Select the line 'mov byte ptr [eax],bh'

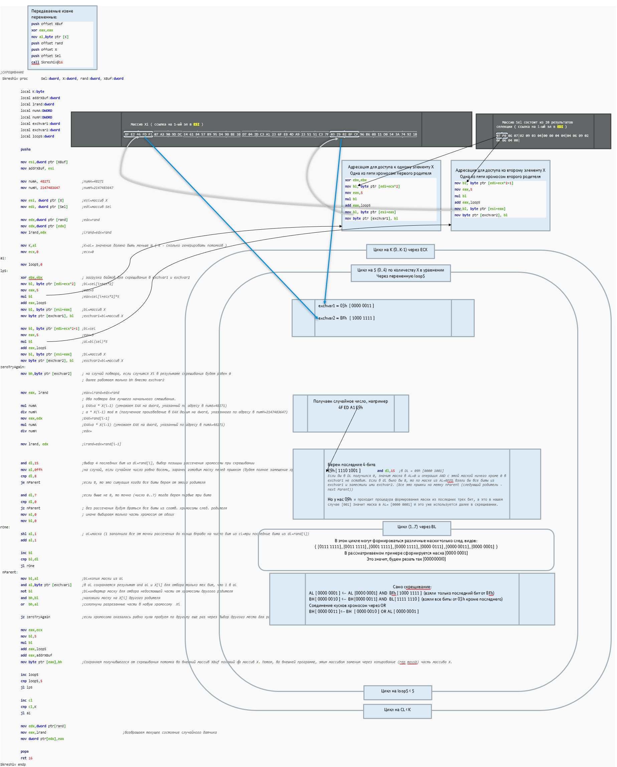point(41,662)
